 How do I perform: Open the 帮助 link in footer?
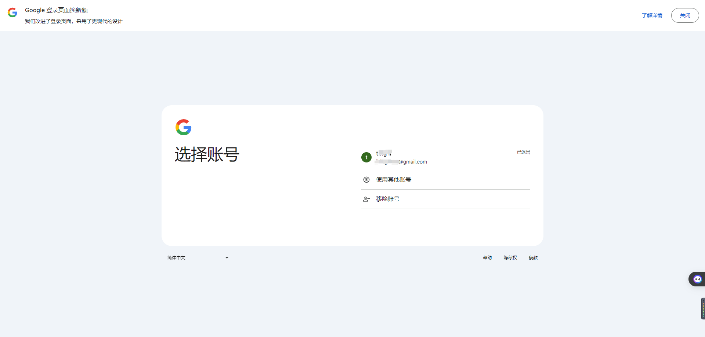487,257
